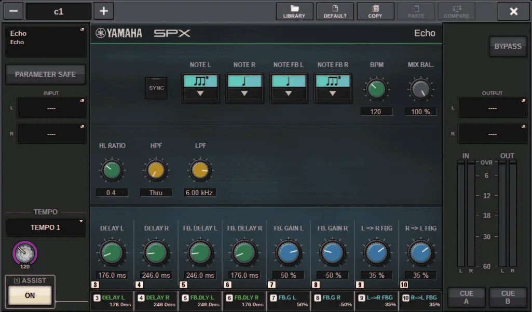Click DELAY L 176.0 ms value field
532x312 pixels.
coord(112,275)
